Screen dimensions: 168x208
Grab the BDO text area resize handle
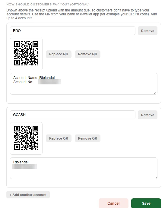pyautogui.click(x=156, y=93)
